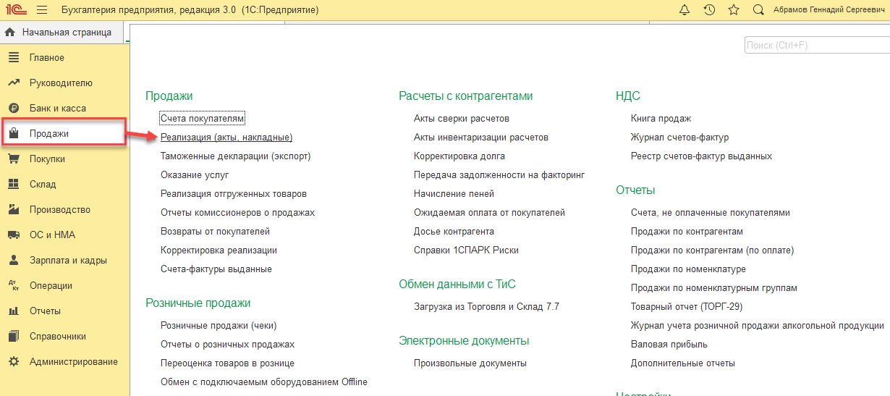Viewport: 890px width, 396px height.
Task: Open Реализация отгруженных товаров
Action: [234, 193]
